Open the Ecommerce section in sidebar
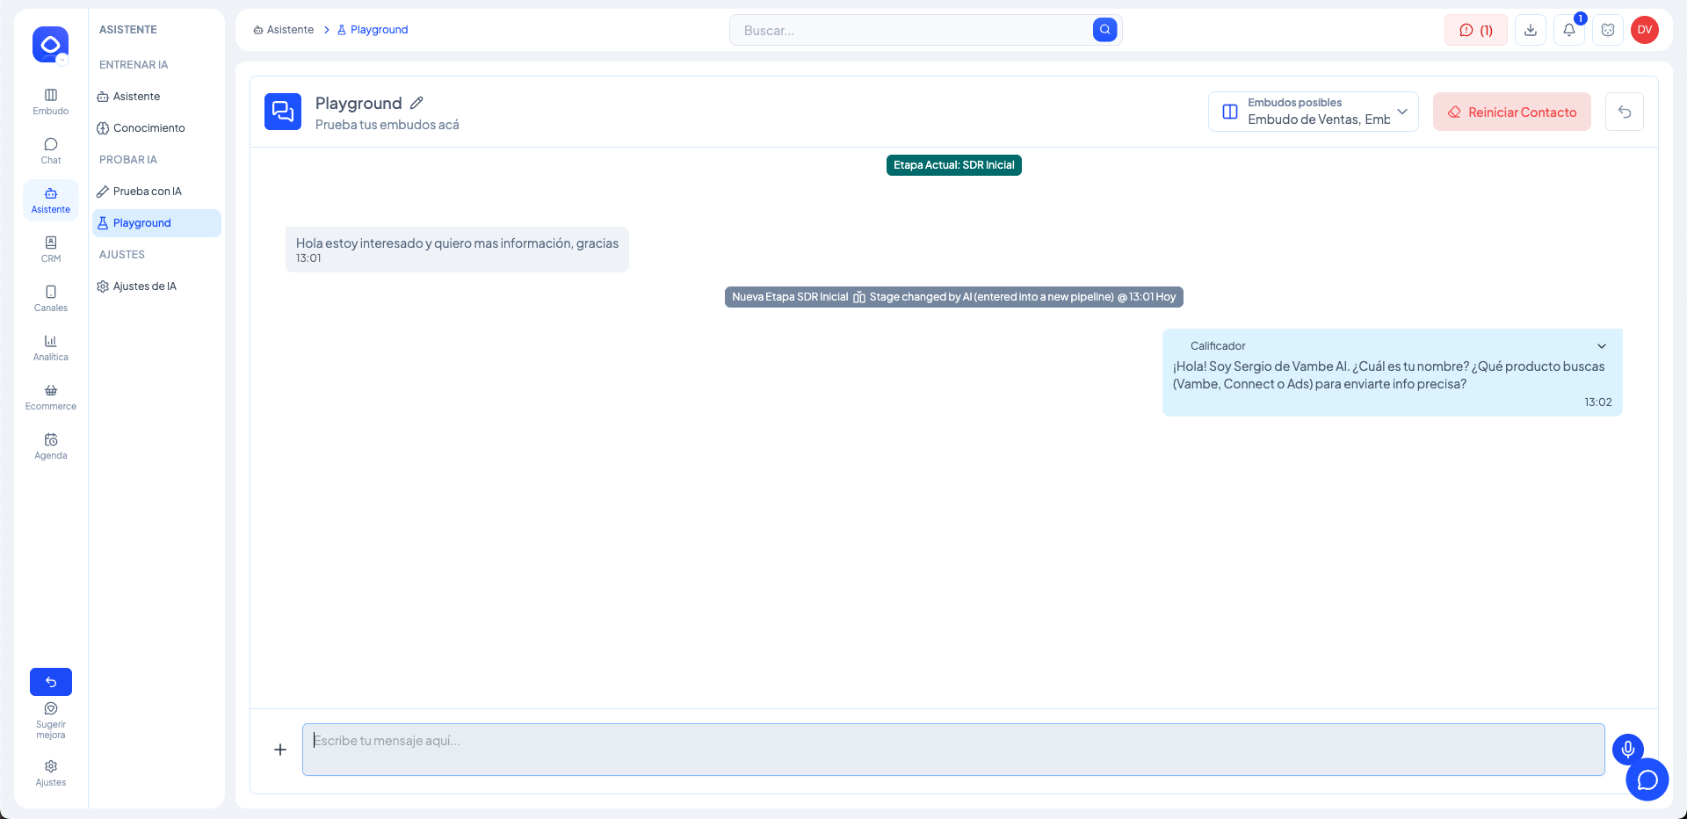The image size is (1687, 819). coord(51,396)
